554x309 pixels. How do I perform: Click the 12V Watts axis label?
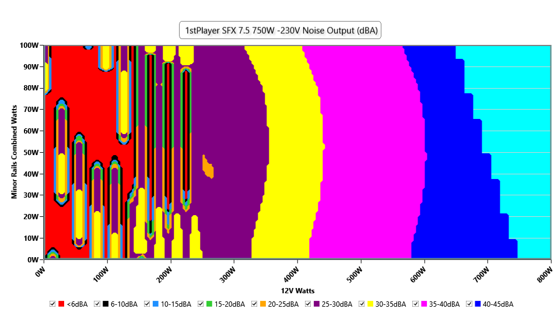tap(297, 290)
